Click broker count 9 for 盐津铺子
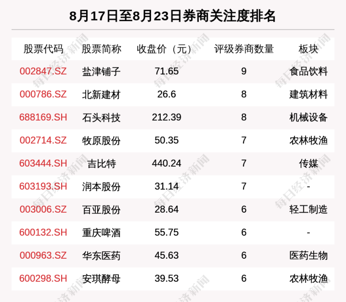Image resolution: width=346 pixels, height=302 pixels. coord(244,72)
